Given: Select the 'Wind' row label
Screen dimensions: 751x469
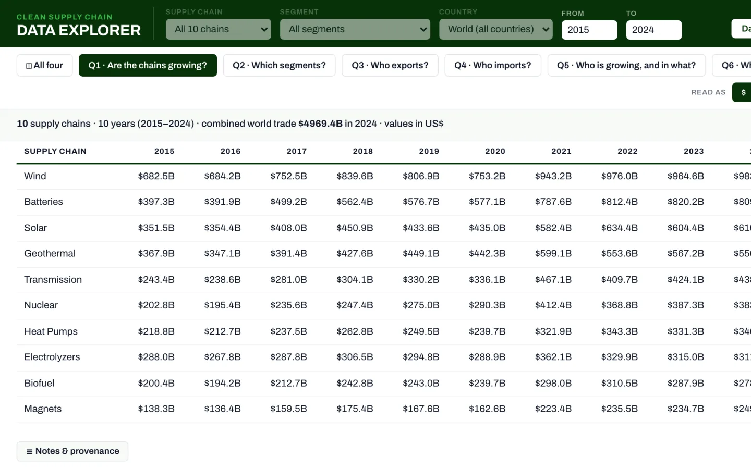Looking at the screenshot, I should pyautogui.click(x=35, y=176).
